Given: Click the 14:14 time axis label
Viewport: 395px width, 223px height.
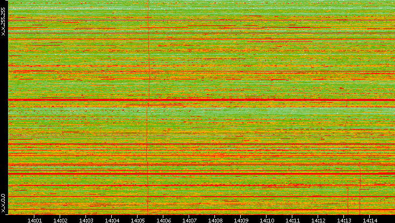Looking at the screenshot, I should tap(370, 220).
